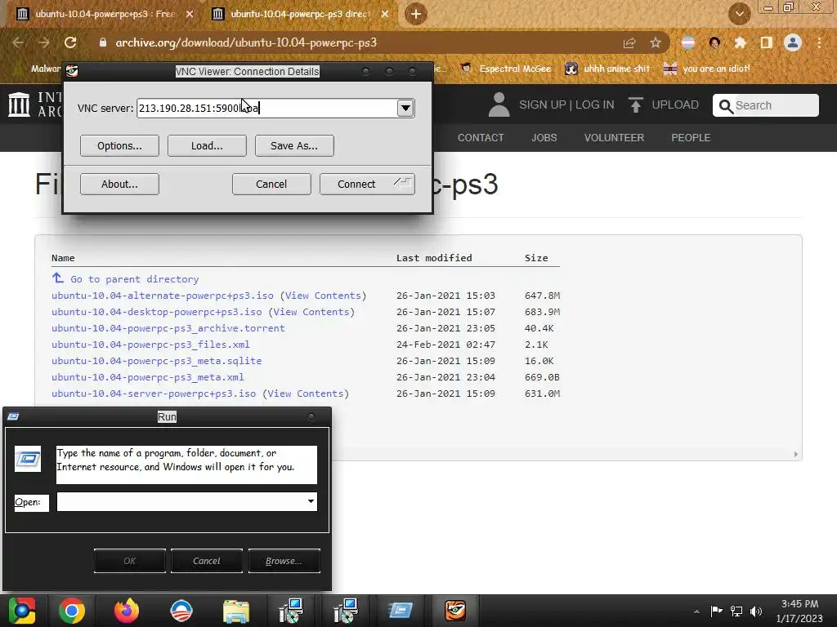Open ubuntu-10.04-powerpc-ps3_archive.torrent
This screenshot has width=837, height=627.
click(168, 328)
